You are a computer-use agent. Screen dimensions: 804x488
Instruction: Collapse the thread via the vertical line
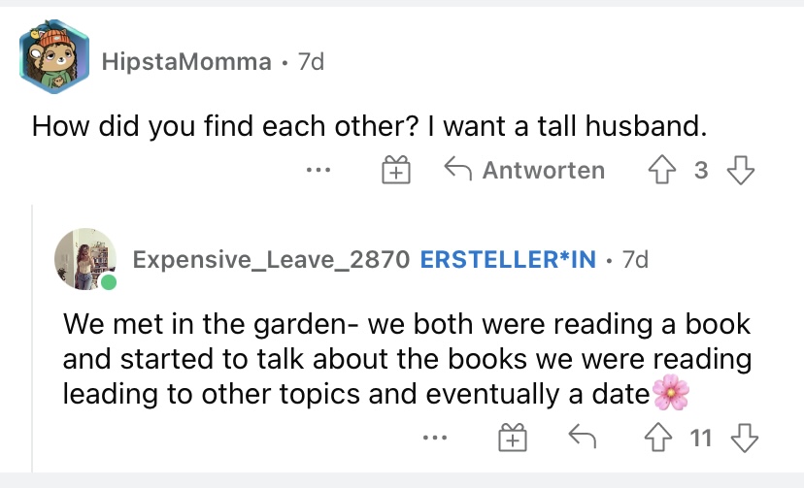point(32,338)
